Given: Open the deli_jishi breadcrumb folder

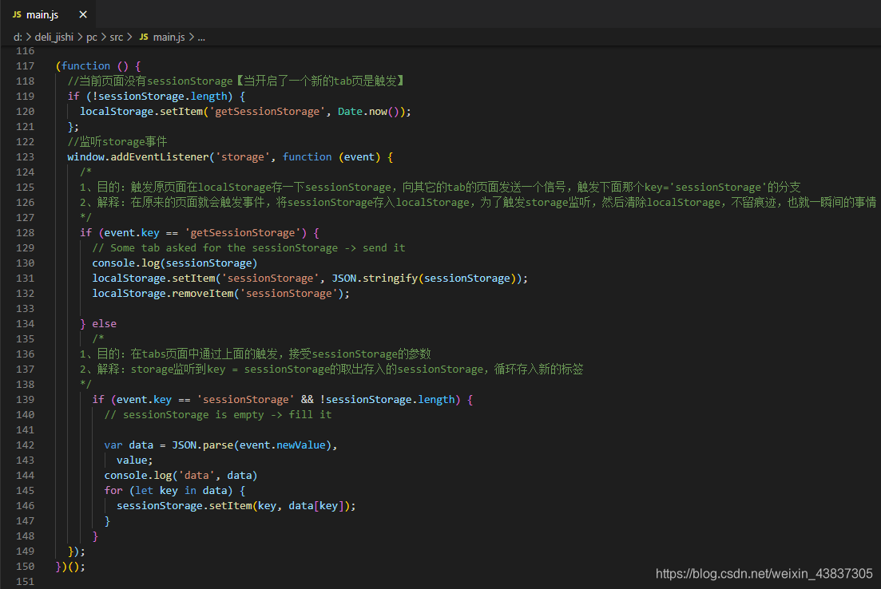Looking at the screenshot, I should pyautogui.click(x=54, y=37).
